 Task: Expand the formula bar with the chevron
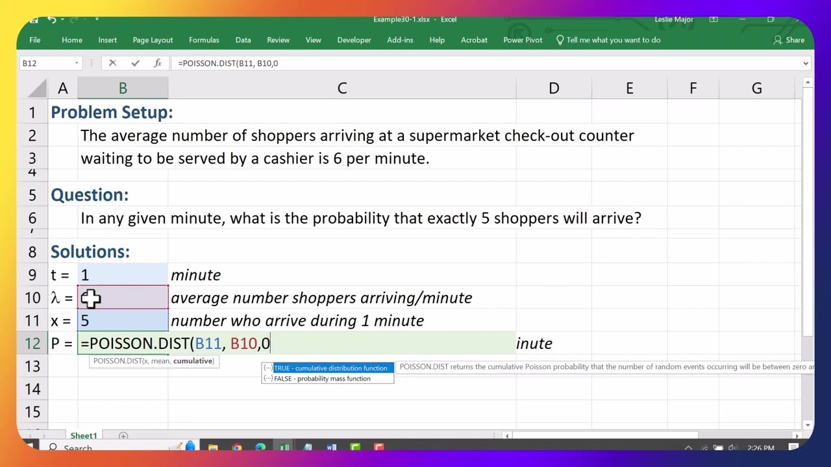806,63
